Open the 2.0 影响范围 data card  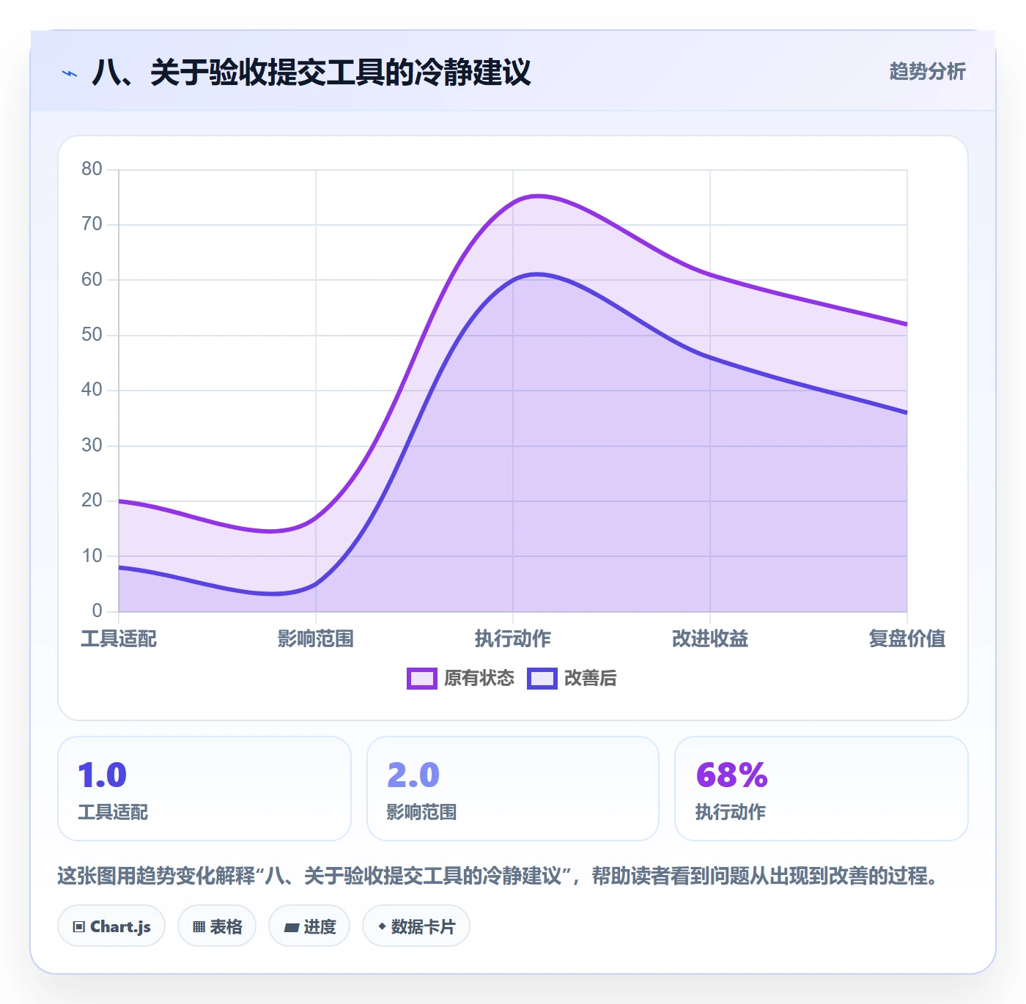click(513, 789)
